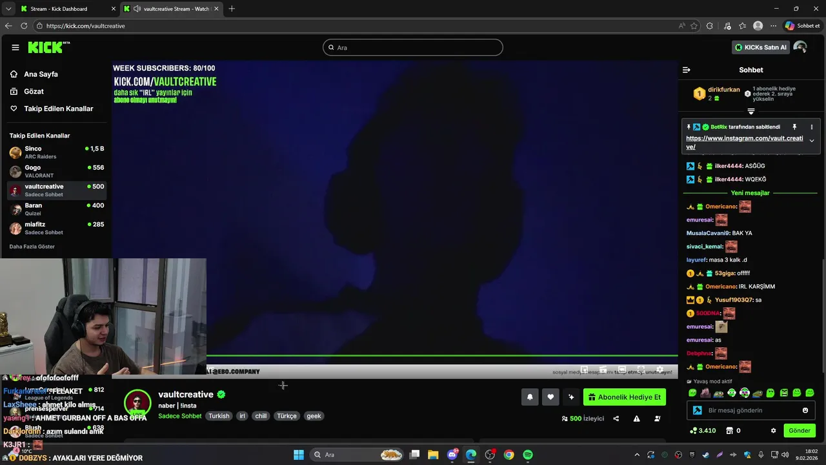Click the Gönder send button

799,431
